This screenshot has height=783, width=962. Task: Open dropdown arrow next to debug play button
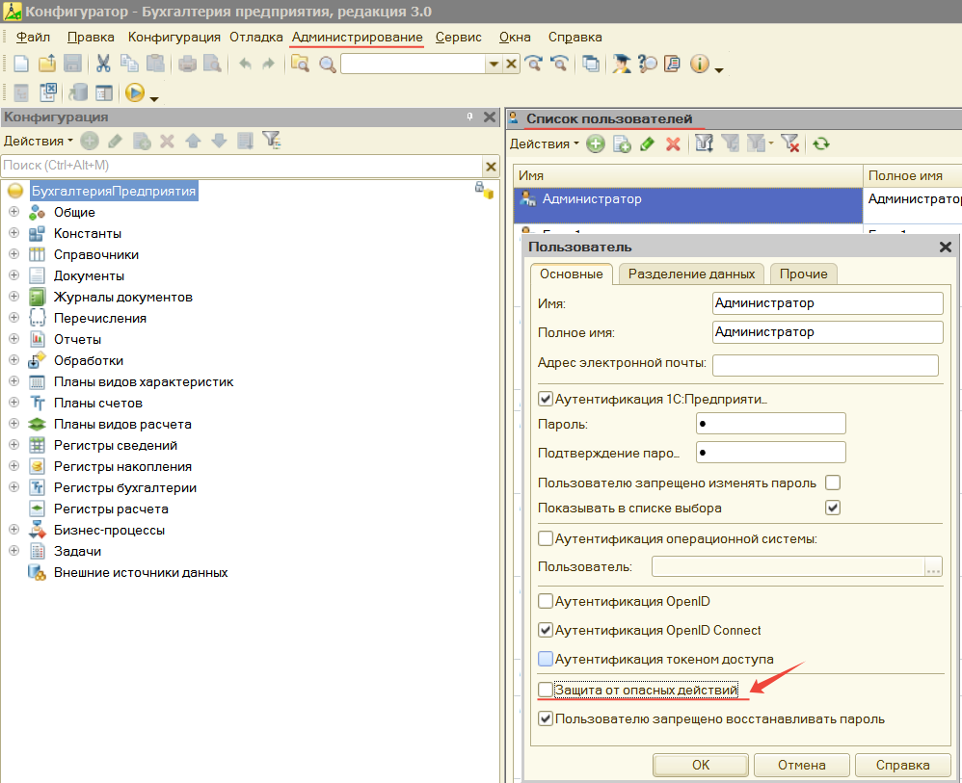coord(154,99)
